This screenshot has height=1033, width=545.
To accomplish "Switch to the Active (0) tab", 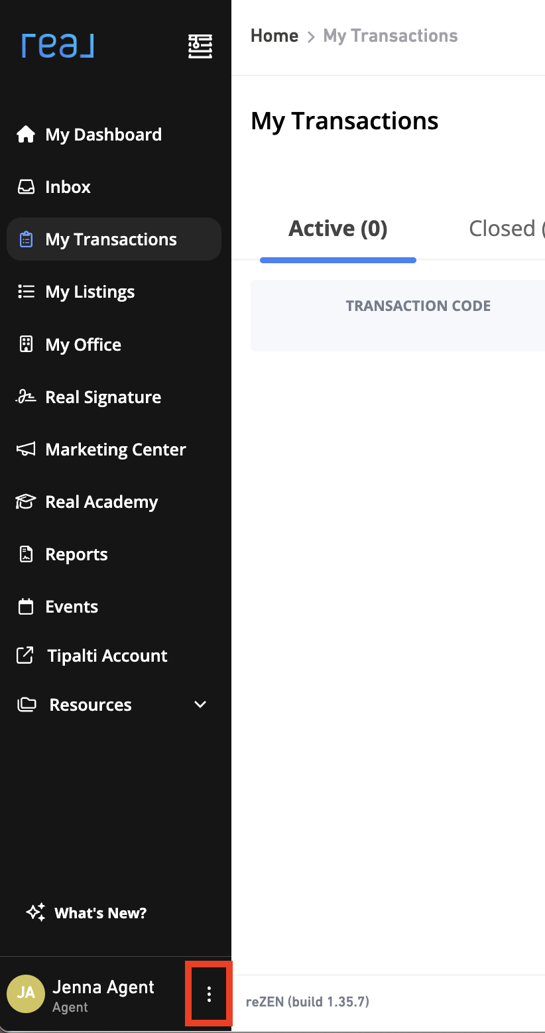I will pyautogui.click(x=338, y=229).
